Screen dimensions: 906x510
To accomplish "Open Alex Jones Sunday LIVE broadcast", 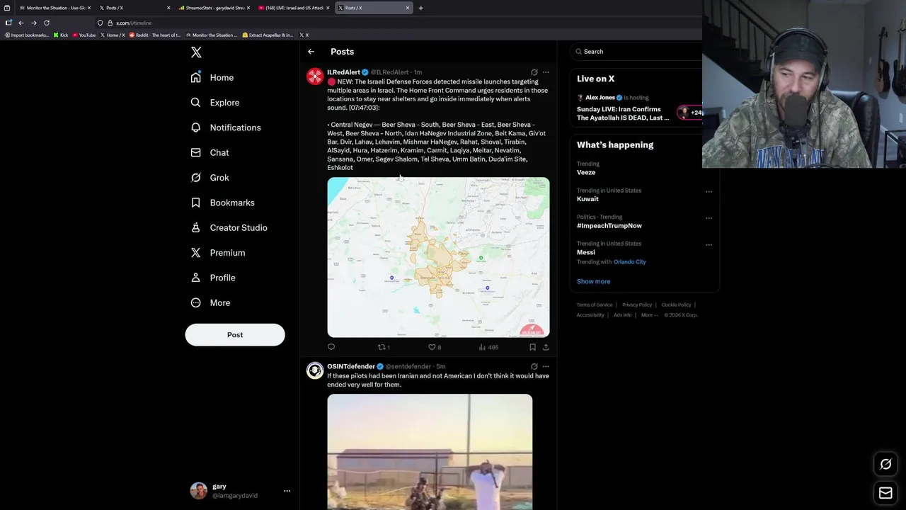I will coord(623,113).
